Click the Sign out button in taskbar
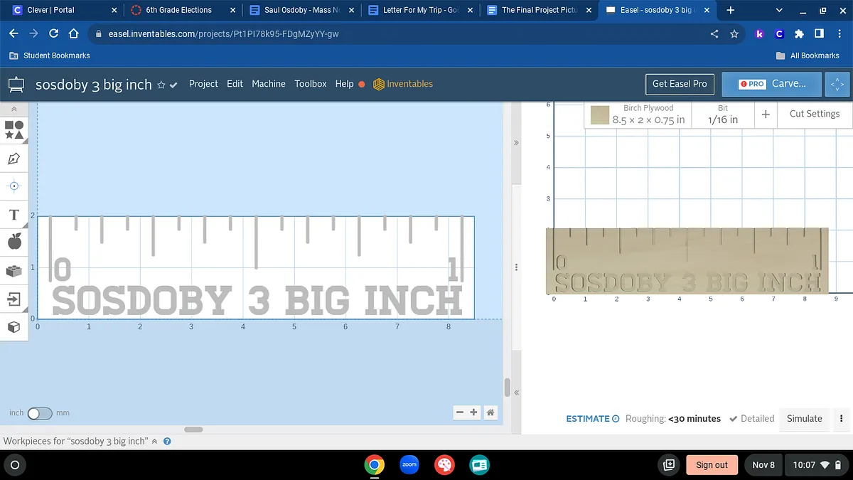 pyautogui.click(x=711, y=465)
